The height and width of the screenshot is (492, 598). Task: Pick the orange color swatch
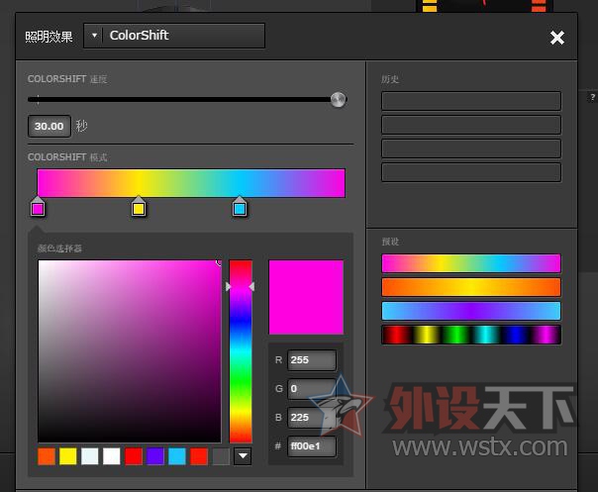point(47,456)
